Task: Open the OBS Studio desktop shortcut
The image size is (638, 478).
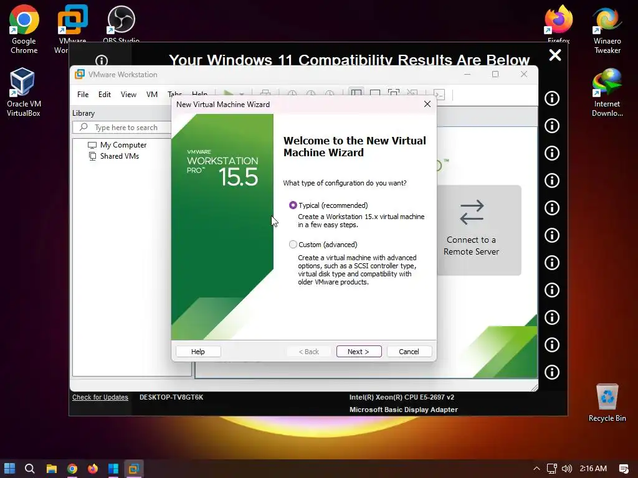Action: point(121,24)
